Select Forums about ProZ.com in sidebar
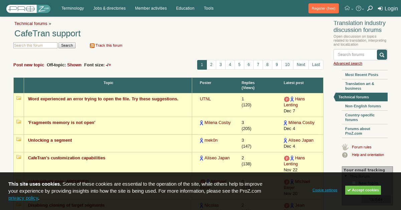Screen dimensions: 401x210 (358, 131)
